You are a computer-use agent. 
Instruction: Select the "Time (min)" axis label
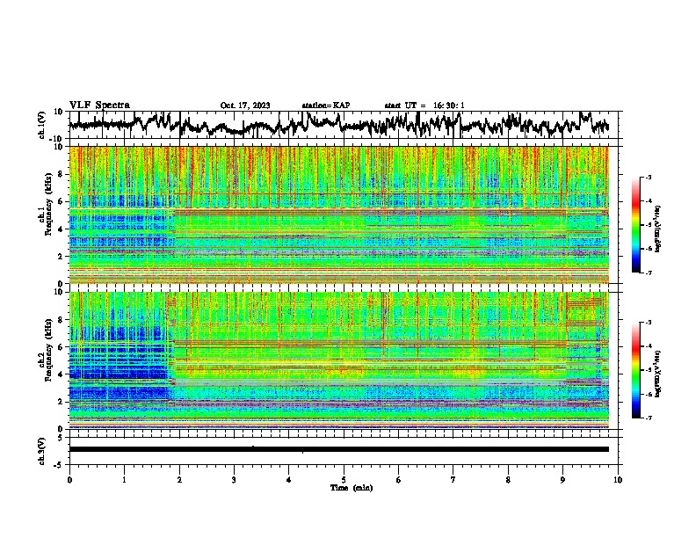click(x=352, y=488)
